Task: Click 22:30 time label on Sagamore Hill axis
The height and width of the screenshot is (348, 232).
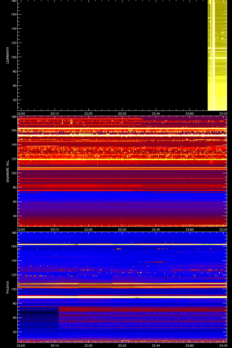Action: [x=122, y=229]
